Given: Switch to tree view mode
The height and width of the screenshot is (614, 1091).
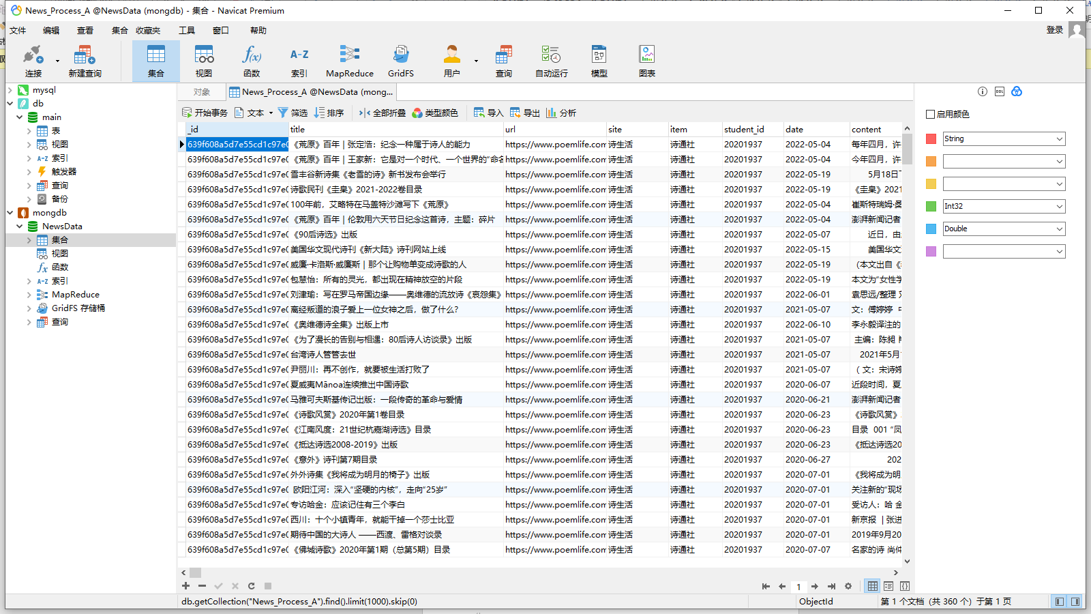Looking at the screenshot, I should click(905, 586).
